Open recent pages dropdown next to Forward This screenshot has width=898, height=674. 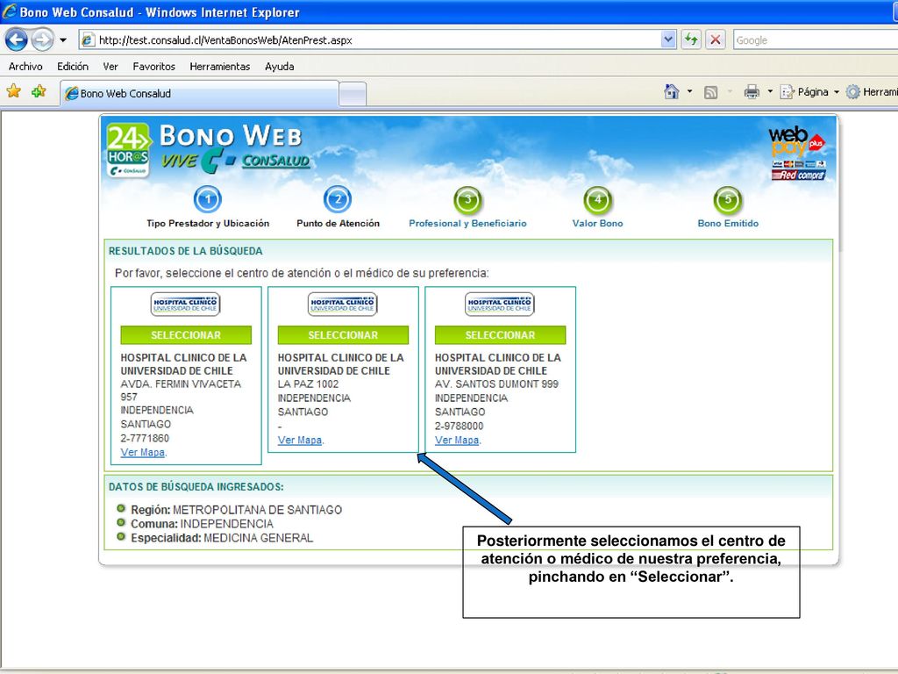(x=63, y=40)
